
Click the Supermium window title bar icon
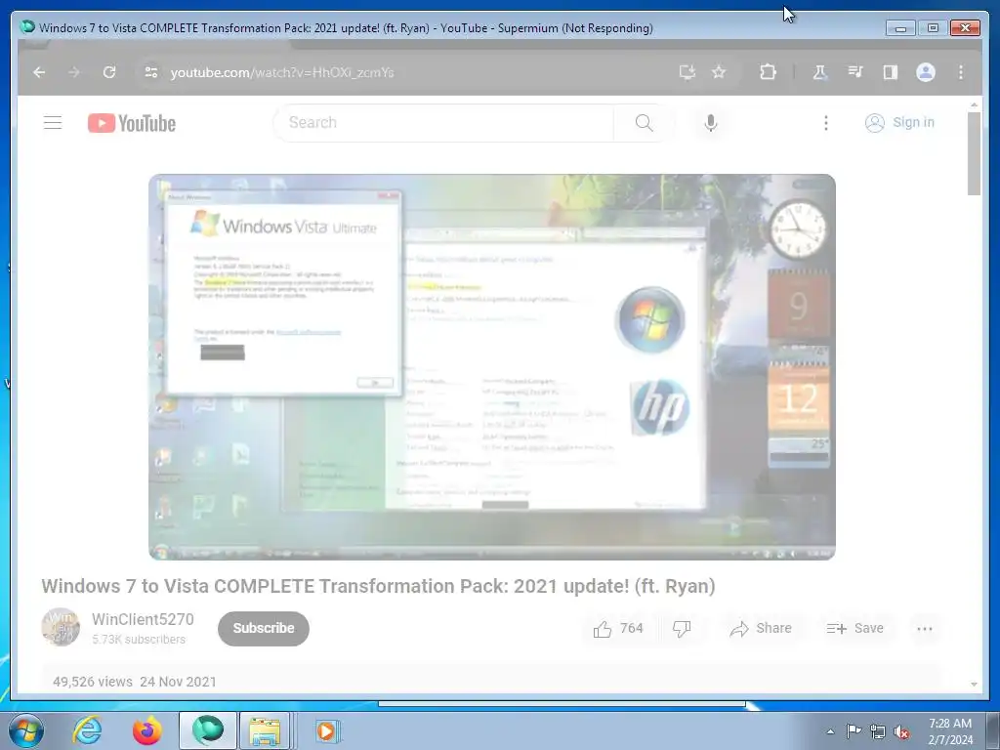(27, 27)
